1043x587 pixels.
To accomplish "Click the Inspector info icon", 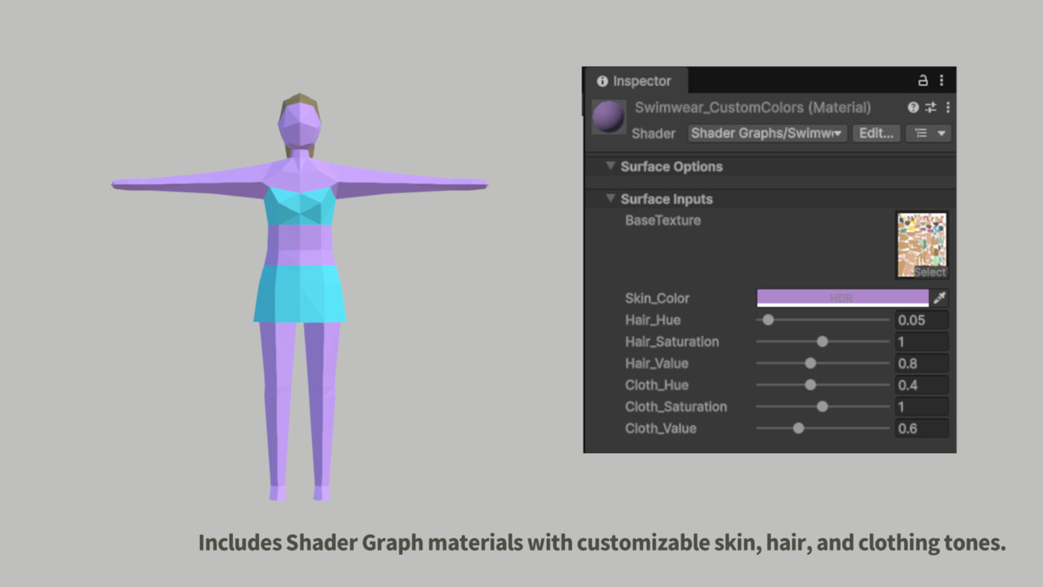I will [x=602, y=80].
